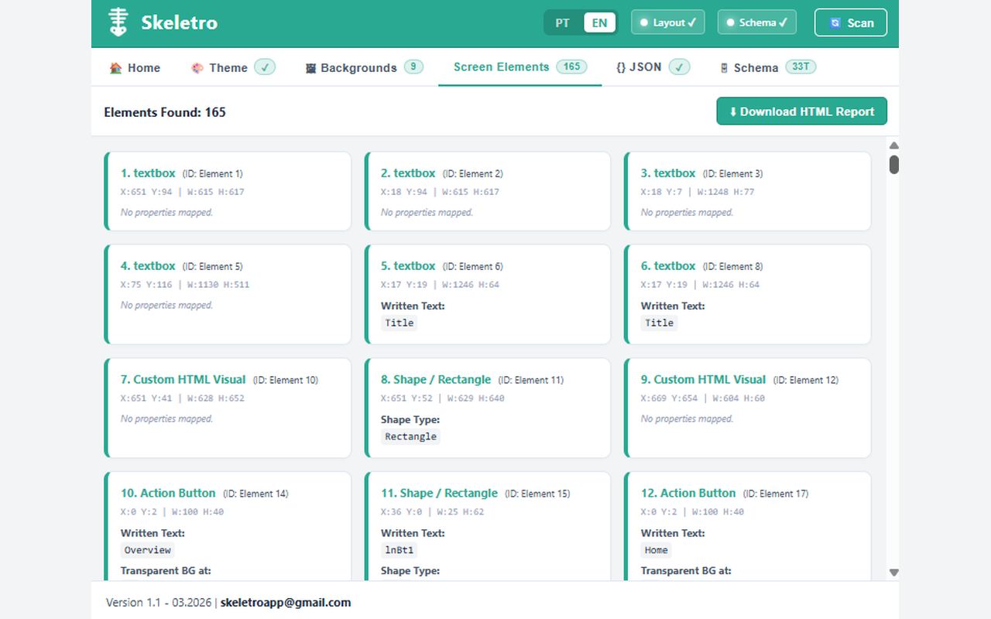Click the 165 count badge
Screen dimensions: 991x619
point(572,67)
